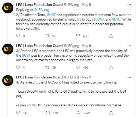The height and width of the screenshot is (117, 136).
Task: Open the $LUNA cashtag link
Action: (x=99, y=19)
